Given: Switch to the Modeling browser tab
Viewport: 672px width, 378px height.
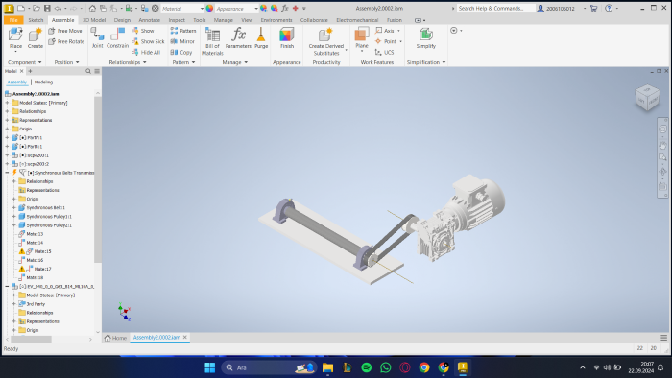Looking at the screenshot, I should [43, 83].
